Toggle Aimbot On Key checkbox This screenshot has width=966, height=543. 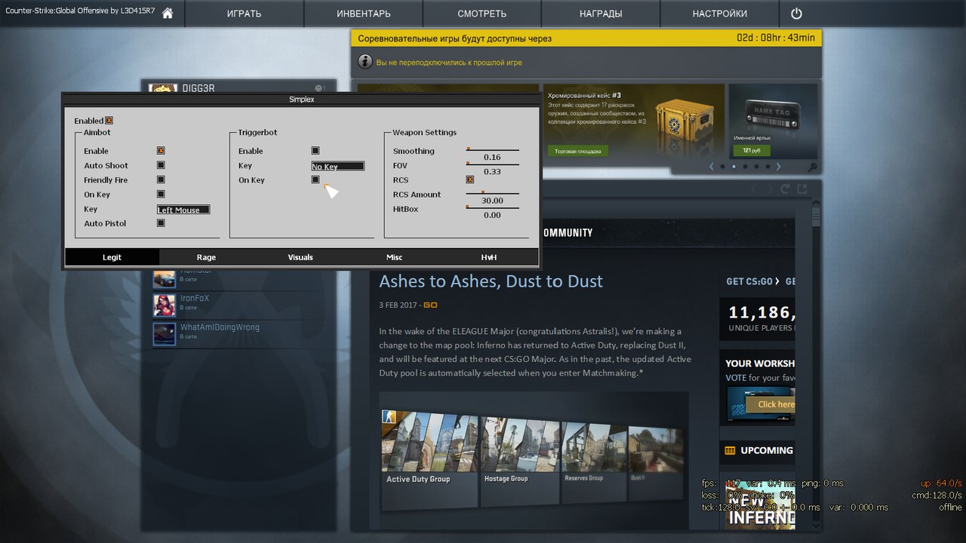161,194
